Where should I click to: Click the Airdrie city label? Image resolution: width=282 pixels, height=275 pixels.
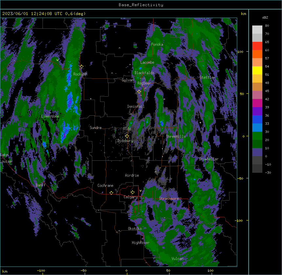(x=132, y=175)
